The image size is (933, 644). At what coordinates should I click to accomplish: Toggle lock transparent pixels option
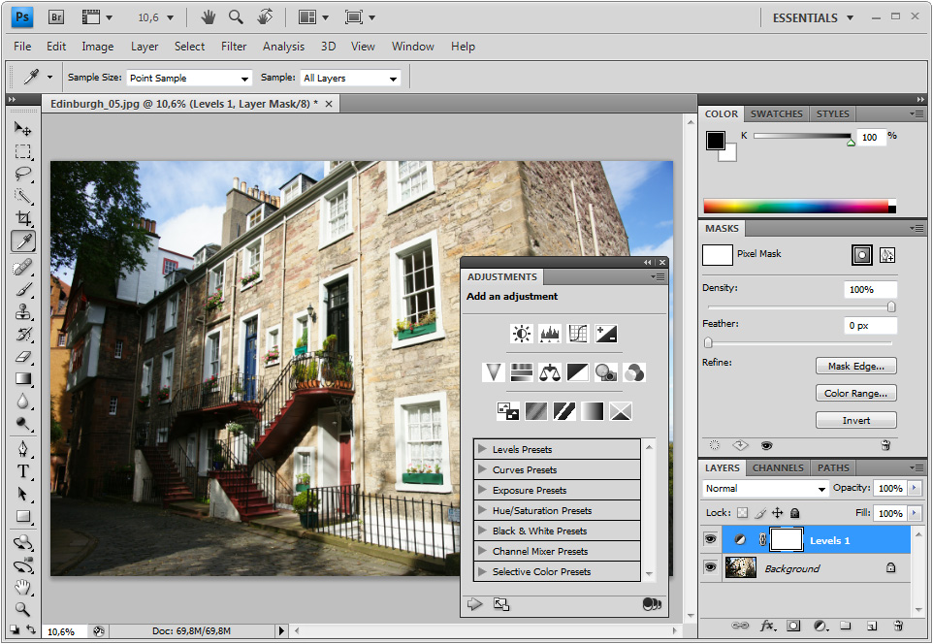[743, 513]
